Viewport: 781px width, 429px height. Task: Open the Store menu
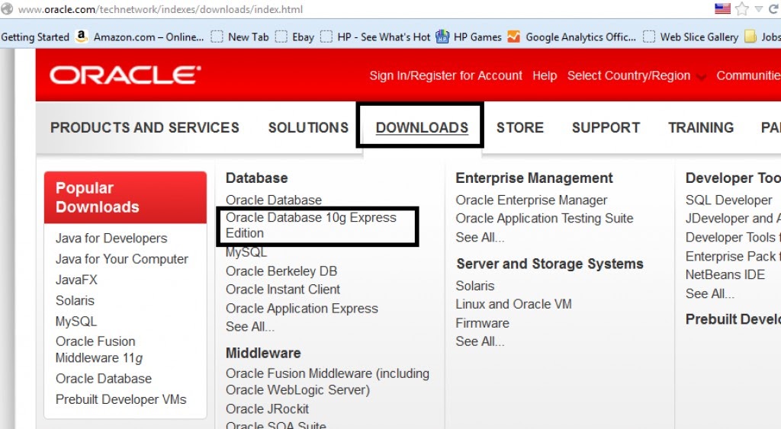pyautogui.click(x=519, y=127)
